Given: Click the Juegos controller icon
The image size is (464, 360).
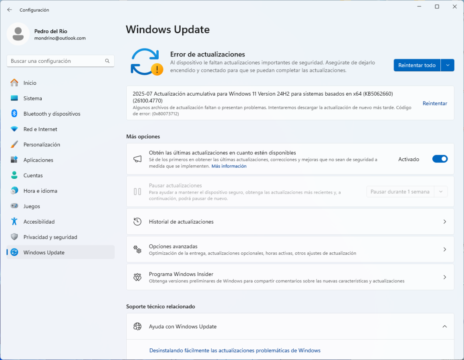Looking at the screenshot, I should (x=14, y=206).
